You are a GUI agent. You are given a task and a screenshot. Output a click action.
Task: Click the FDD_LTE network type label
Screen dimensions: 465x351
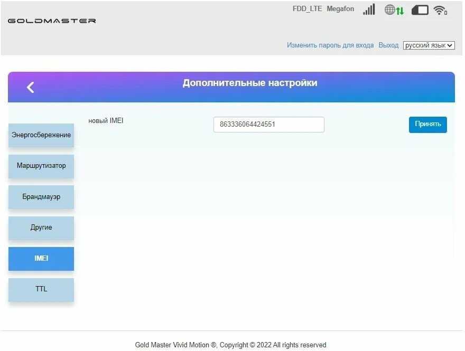click(x=307, y=9)
